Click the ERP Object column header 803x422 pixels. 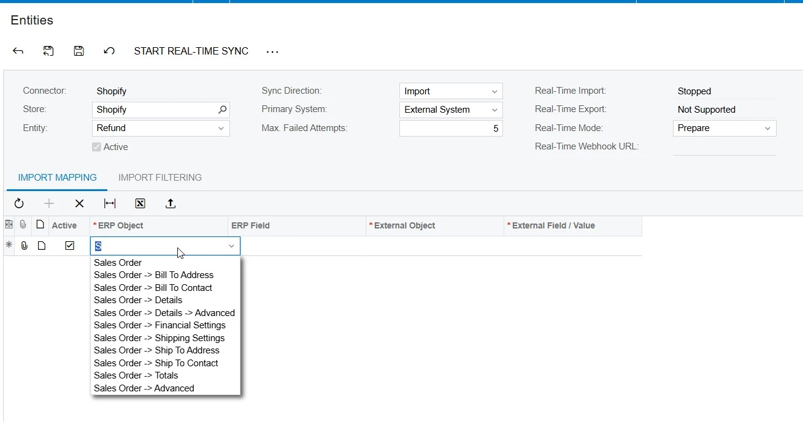coord(158,225)
